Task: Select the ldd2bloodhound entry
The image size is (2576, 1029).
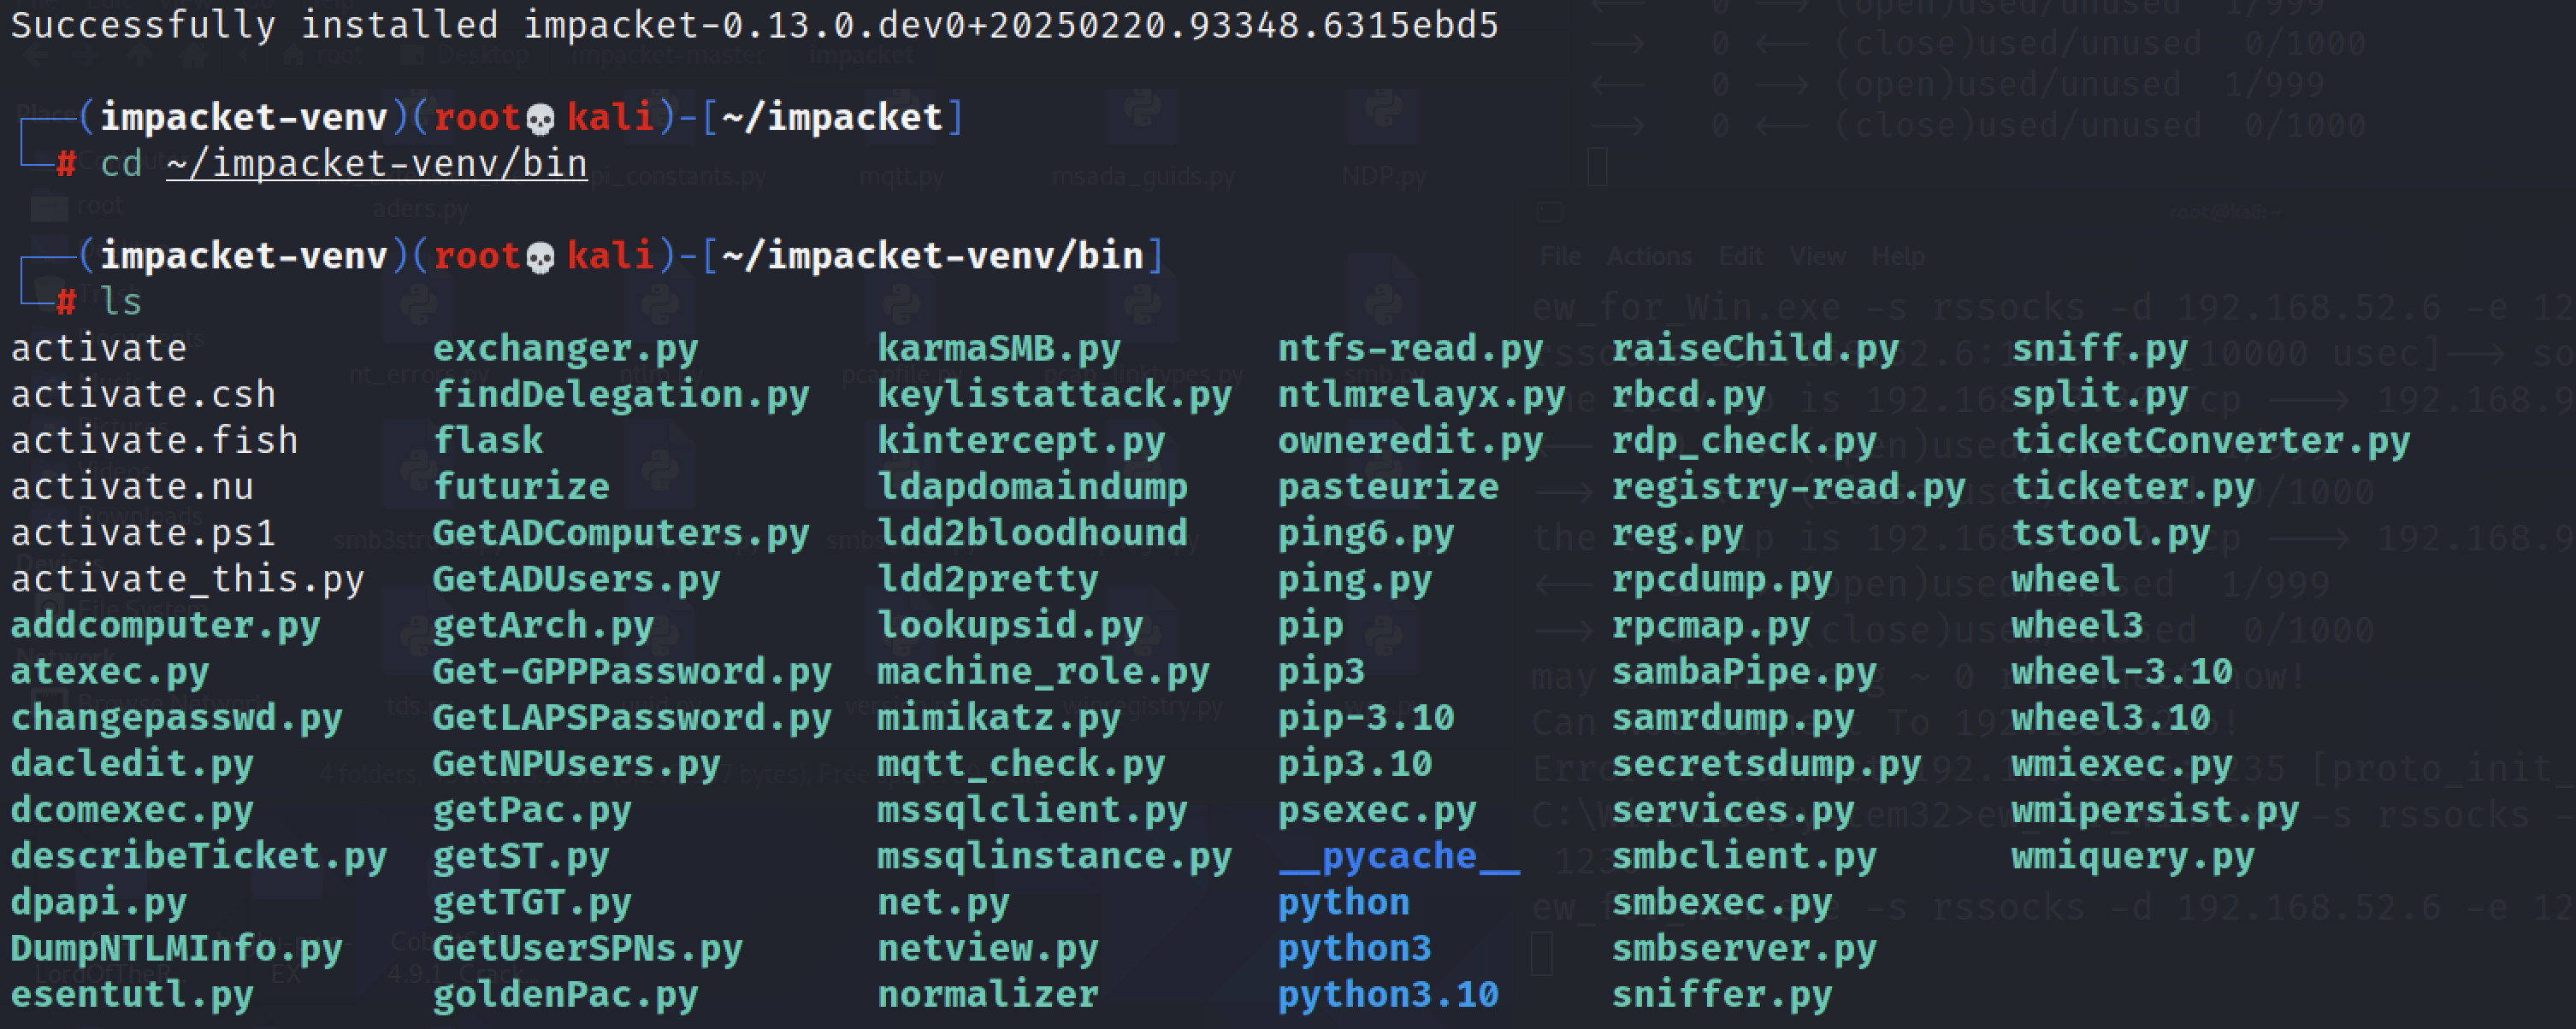Action: click(1031, 533)
